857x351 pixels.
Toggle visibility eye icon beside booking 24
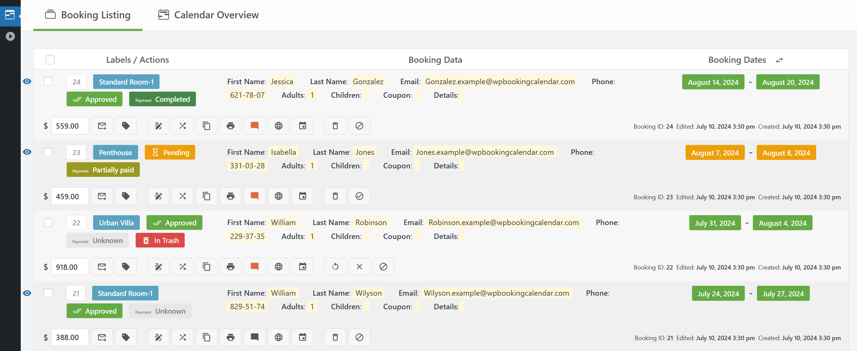tap(27, 81)
